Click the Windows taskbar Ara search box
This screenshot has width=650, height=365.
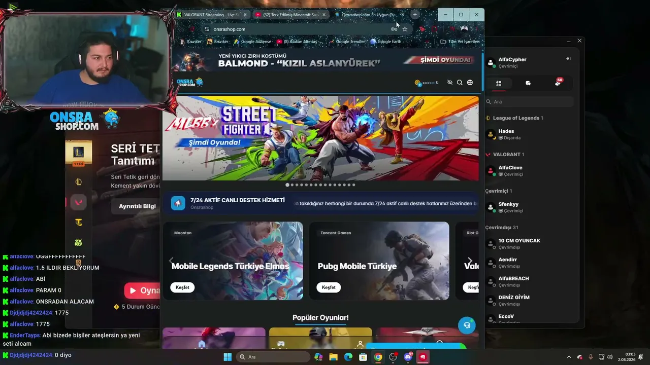273,357
